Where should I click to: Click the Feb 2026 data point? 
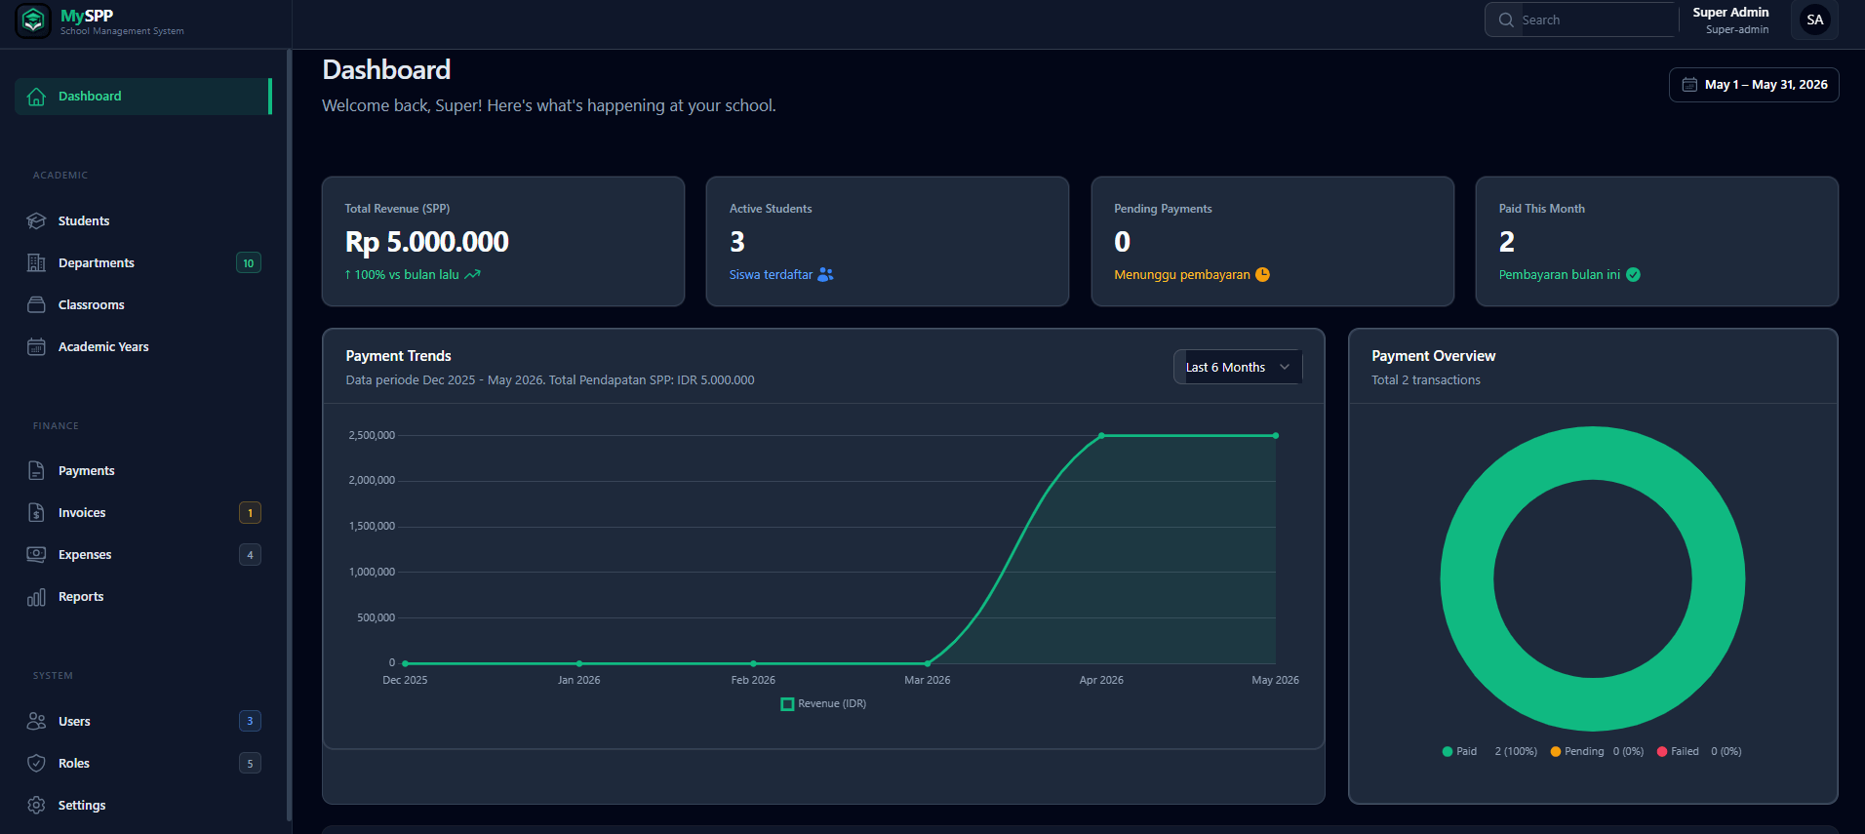(753, 663)
